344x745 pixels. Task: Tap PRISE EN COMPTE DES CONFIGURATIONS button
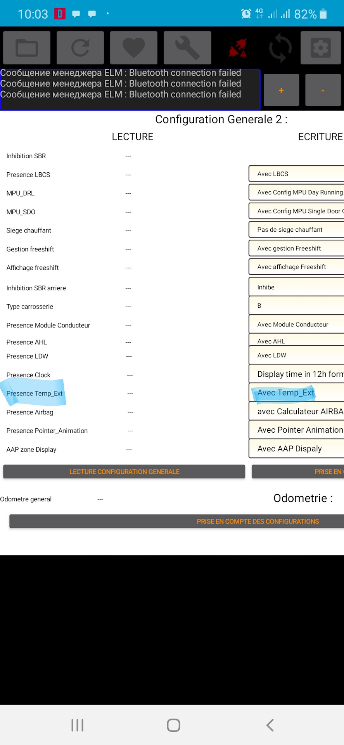(x=177, y=521)
